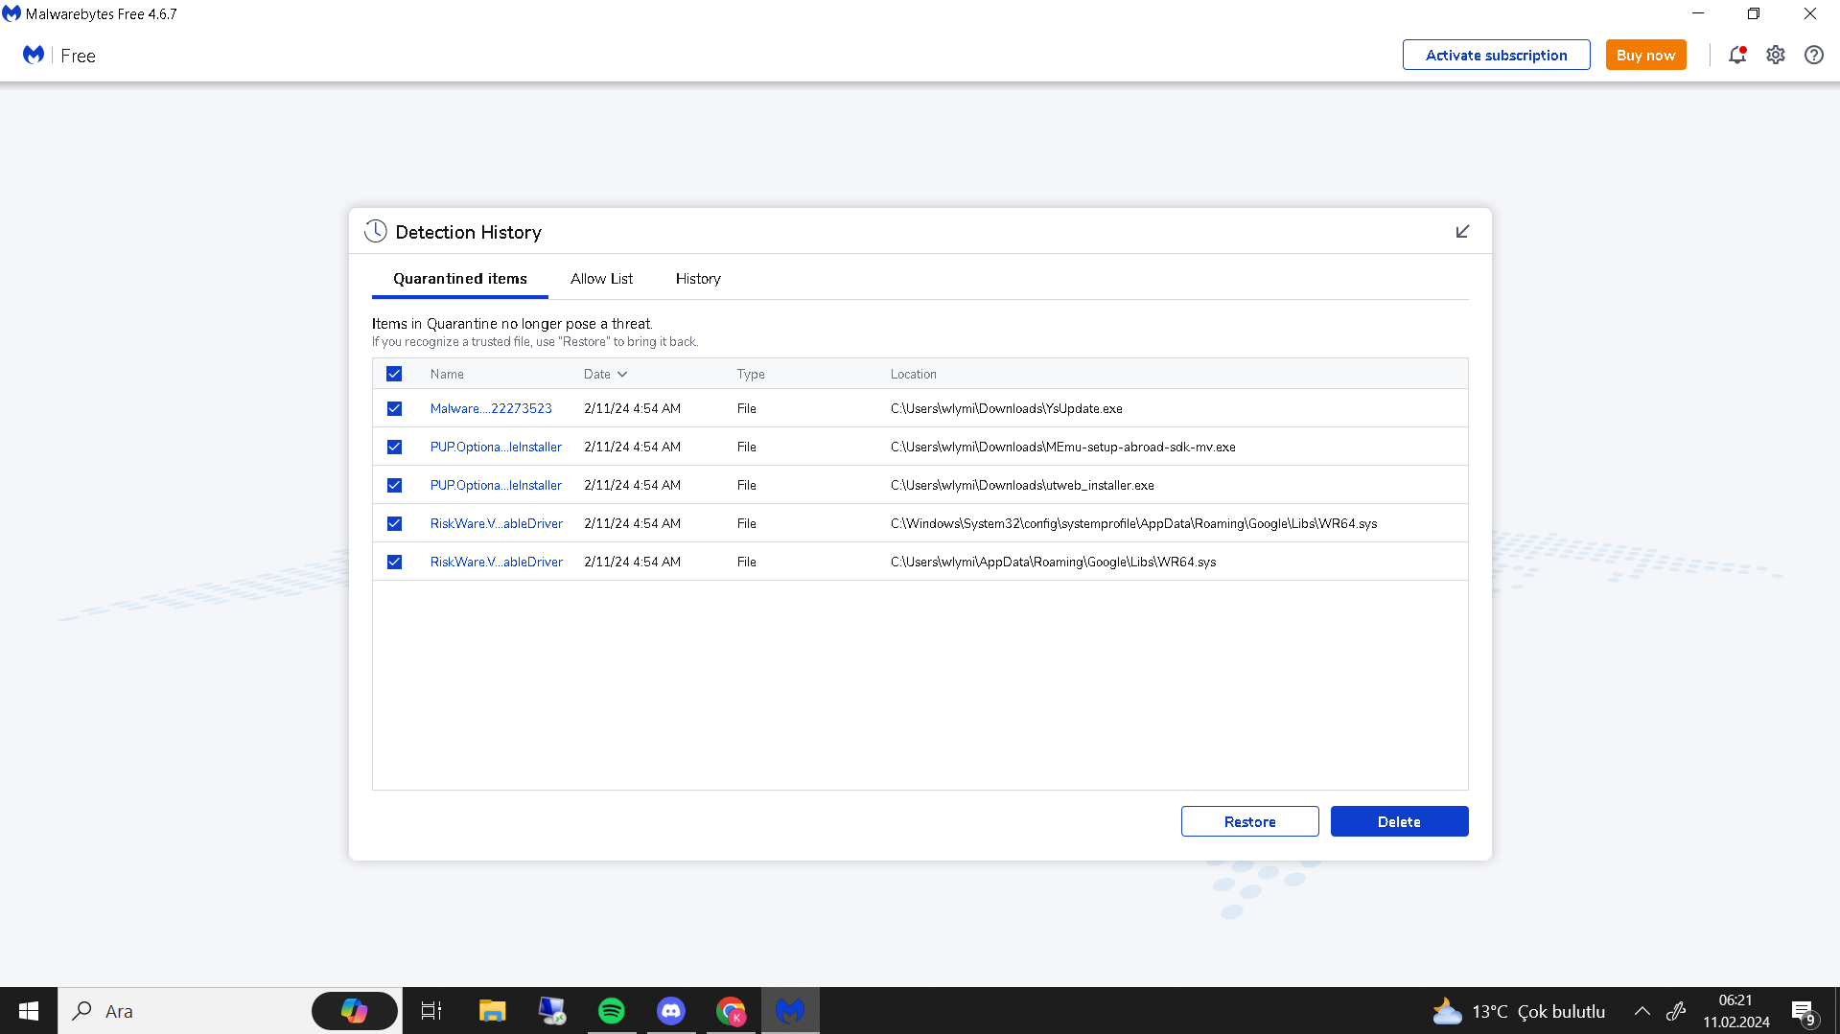Viewport: 1840px width, 1034px height.
Task: Open File Explorer from taskbar
Action: 492,1011
